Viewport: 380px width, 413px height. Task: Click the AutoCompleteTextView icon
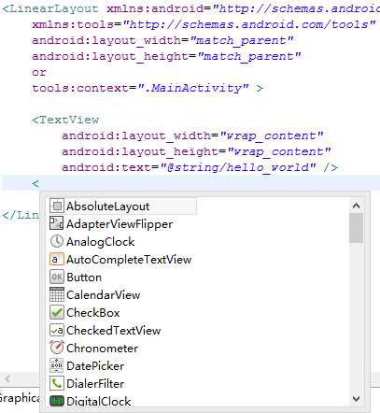pyautogui.click(x=57, y=259)
